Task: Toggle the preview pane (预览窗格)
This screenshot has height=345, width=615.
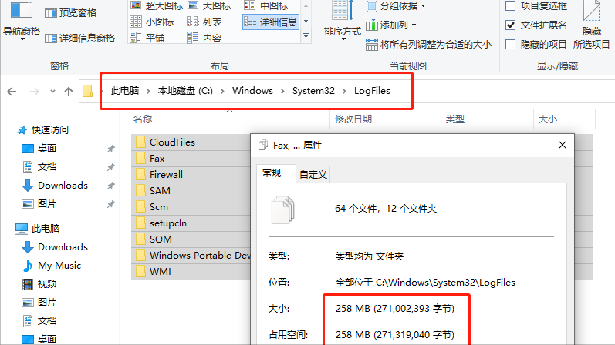Action: tap(70, 13)
